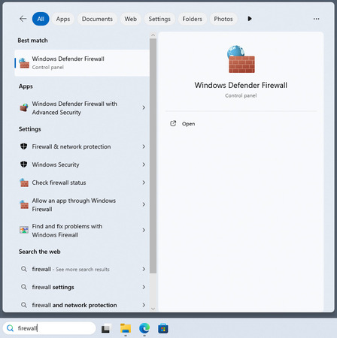Select the All filter tab

pos(41,19)
